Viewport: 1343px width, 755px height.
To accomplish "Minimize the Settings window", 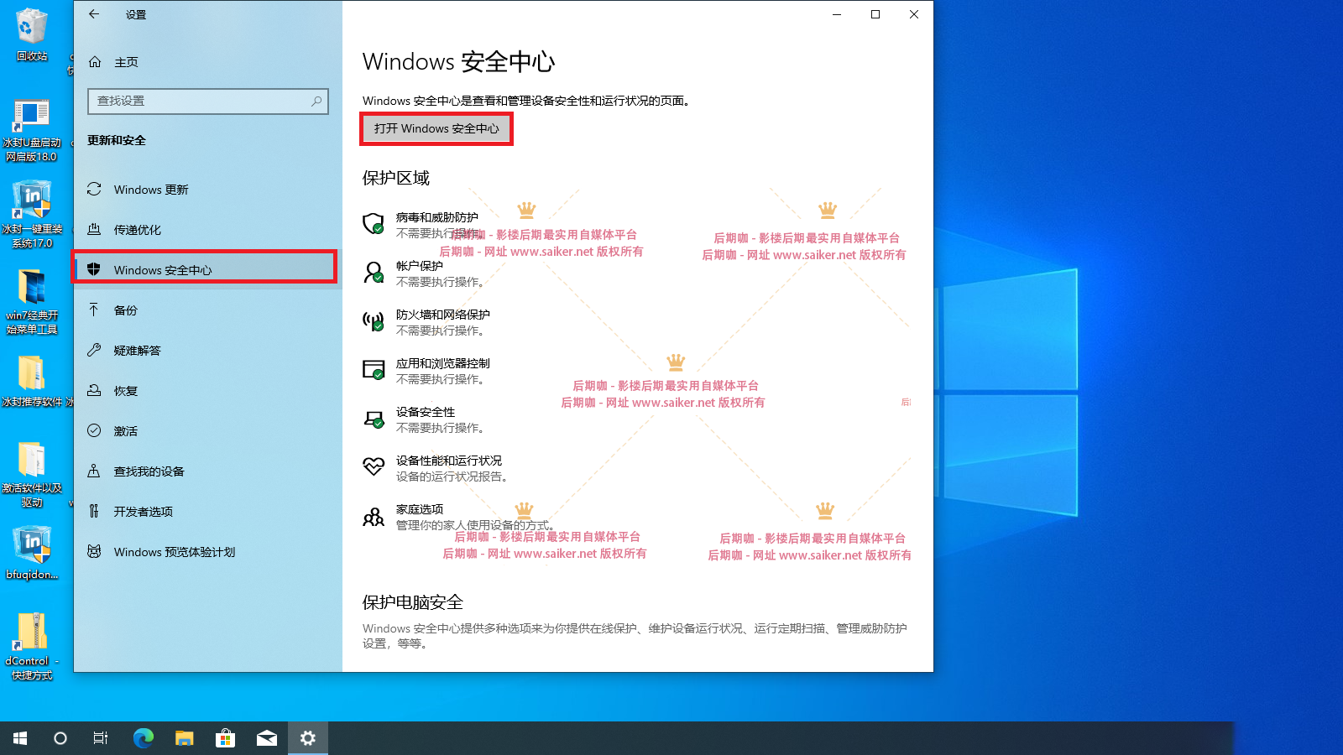I will tap(837, 14).
